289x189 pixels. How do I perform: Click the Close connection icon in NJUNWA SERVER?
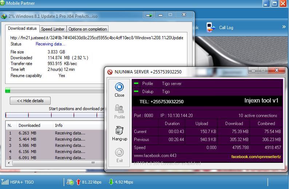pos(119,87)
